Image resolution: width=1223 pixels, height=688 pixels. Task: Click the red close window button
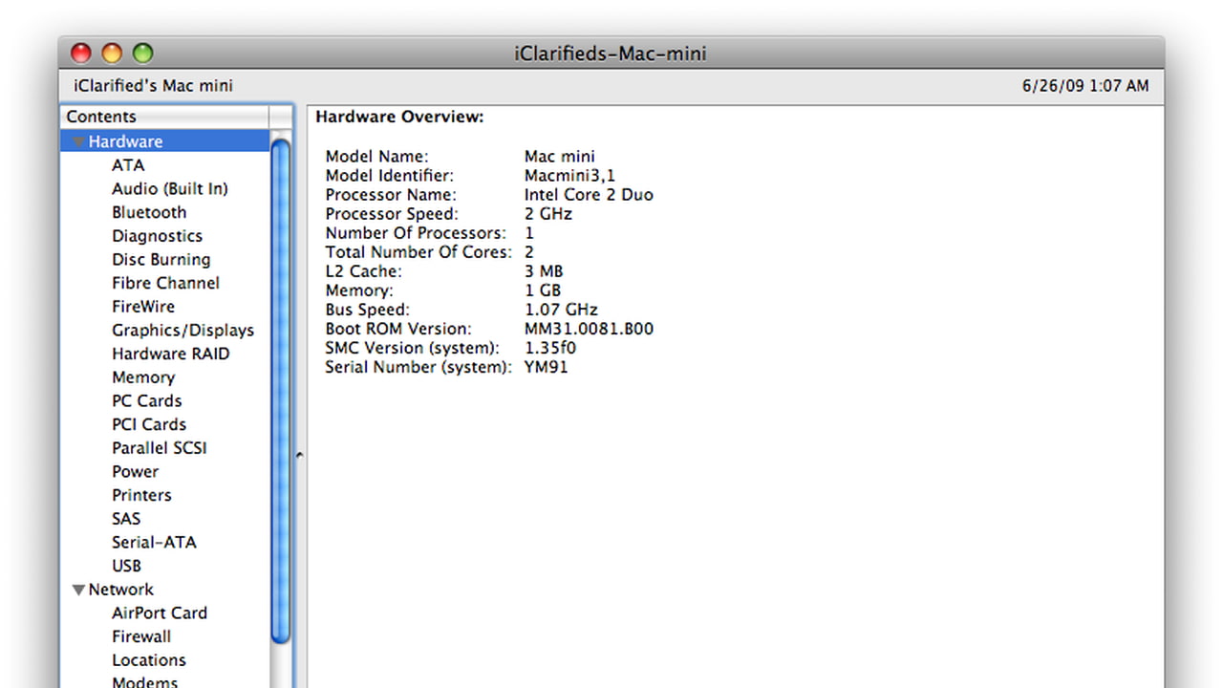tap(82, 54)
